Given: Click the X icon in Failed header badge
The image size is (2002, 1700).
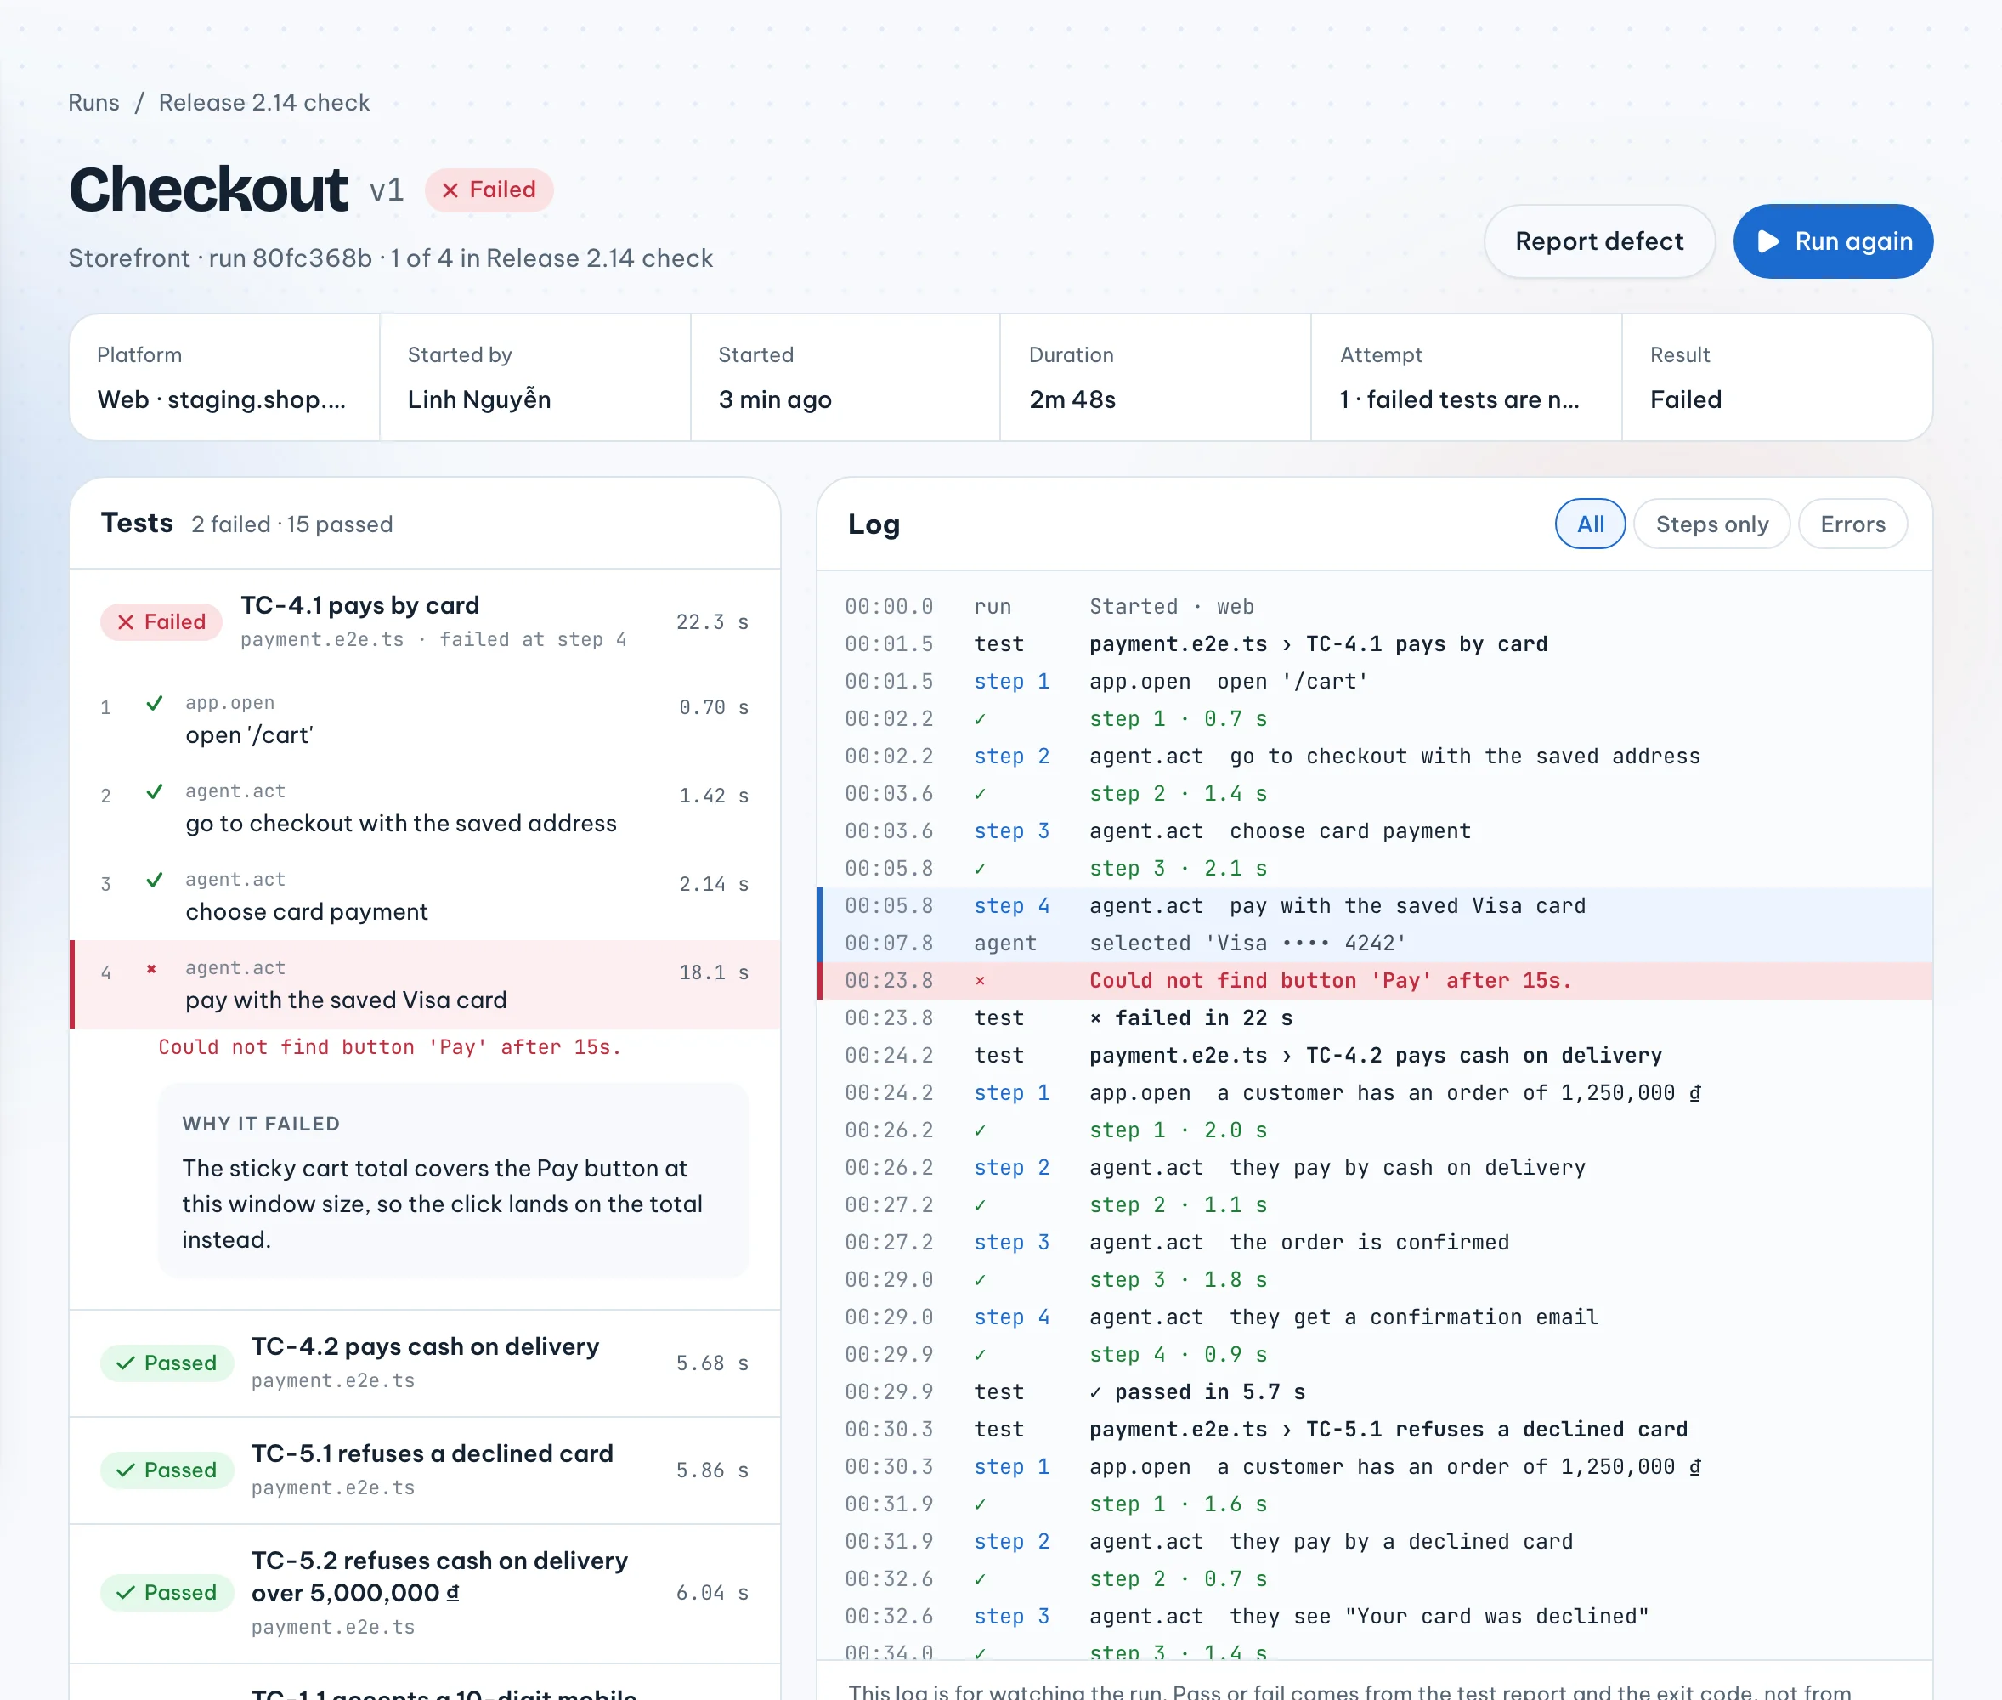Looking at the screenshot, I should 450,190.
